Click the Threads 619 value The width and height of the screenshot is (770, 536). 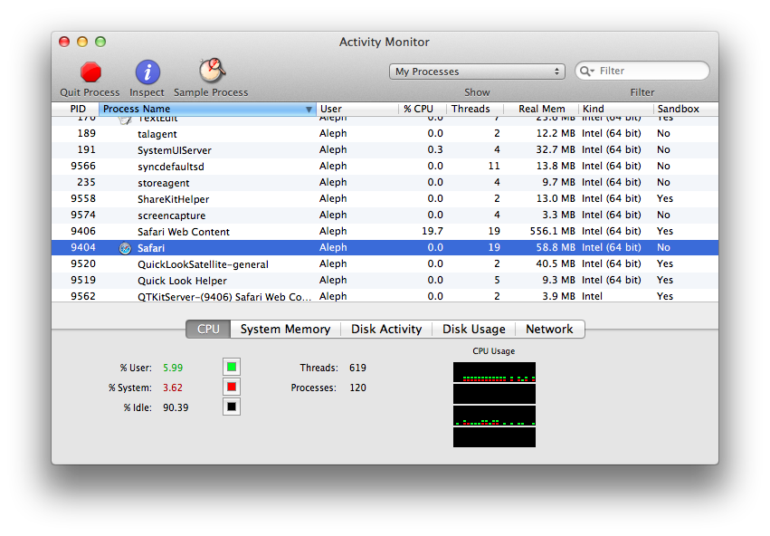point(357,368)
